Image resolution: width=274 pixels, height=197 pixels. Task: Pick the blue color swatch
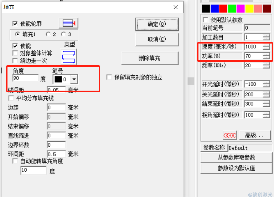pyautogui.click(x=214, y=9)
